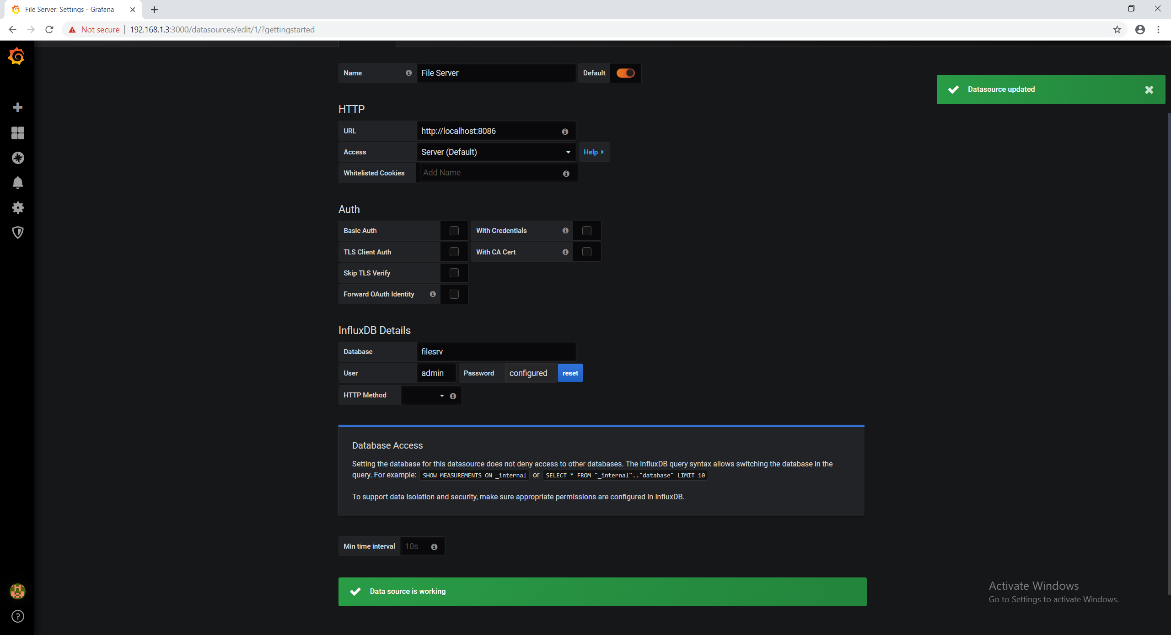
Task: Click the Forward OAuth Identity info icon
Action: pyautogui.click(x=433, y=294)
